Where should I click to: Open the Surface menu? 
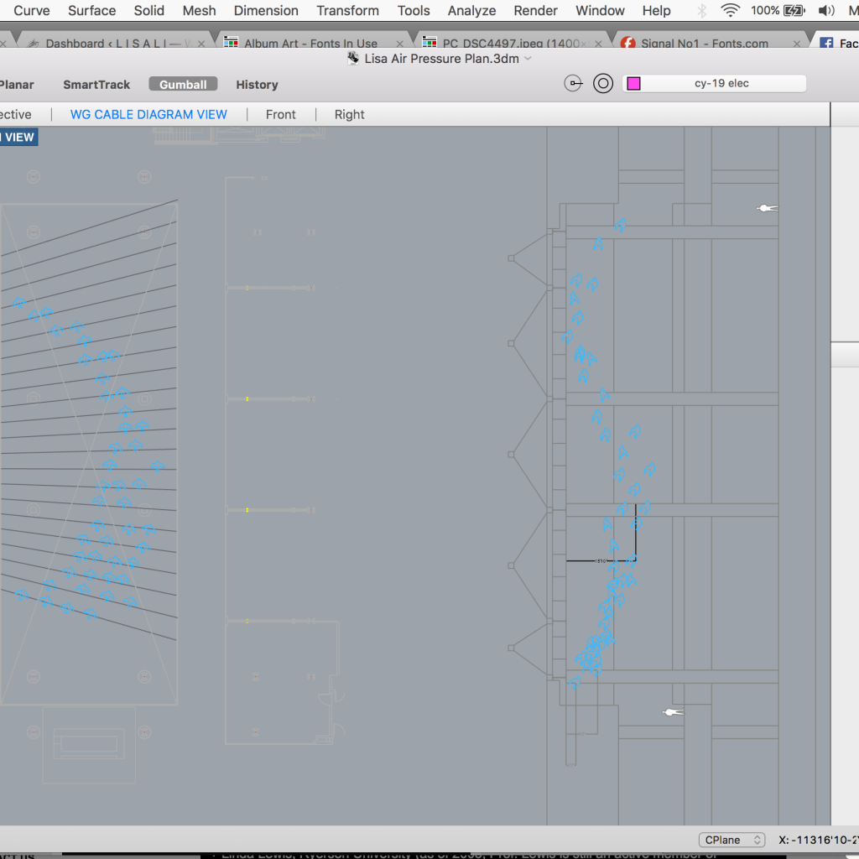coord(91,10)
